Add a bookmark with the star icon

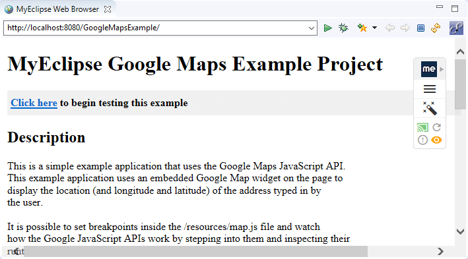(362, 28)
